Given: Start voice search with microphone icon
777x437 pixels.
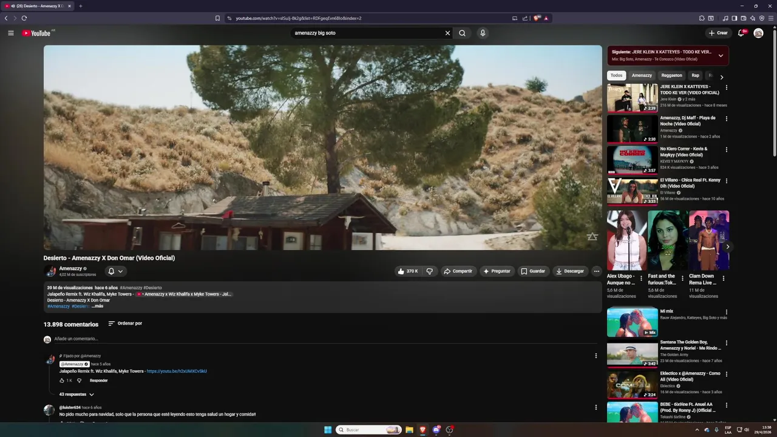Looking at the screenshot, I should pyautogui.click(x=483, y=33).
